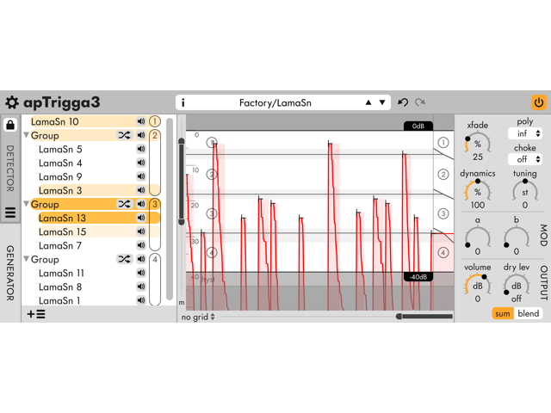Screen dimensions: 551x413
Task: Audition LamaSn 11 with its speaker icon
Action: (141, 273)
